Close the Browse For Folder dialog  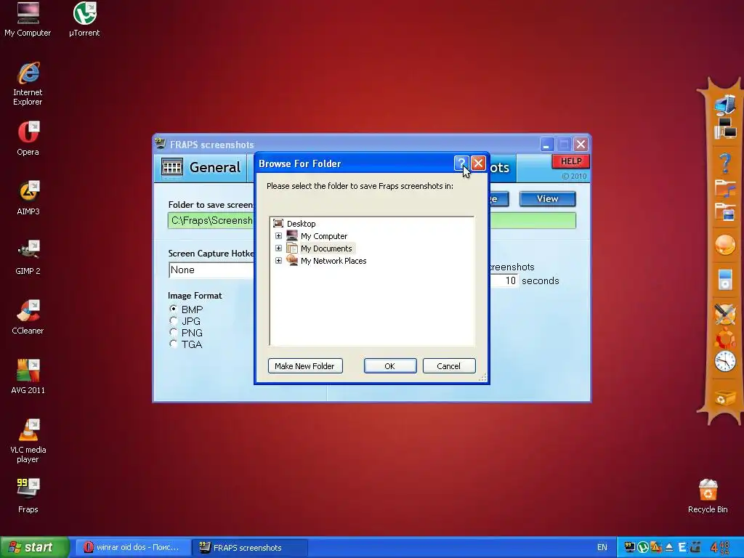point(478,163)
